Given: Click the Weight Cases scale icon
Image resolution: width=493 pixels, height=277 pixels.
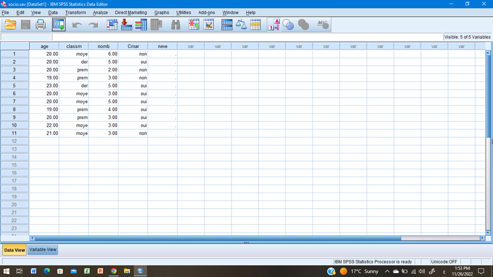Looking at the screenshot, I should (x=241, y=25).
